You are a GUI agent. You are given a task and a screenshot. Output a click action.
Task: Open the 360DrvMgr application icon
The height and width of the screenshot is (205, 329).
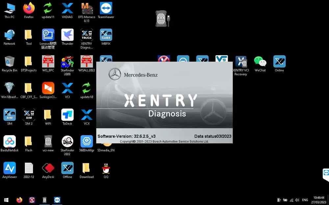(87, 144)
